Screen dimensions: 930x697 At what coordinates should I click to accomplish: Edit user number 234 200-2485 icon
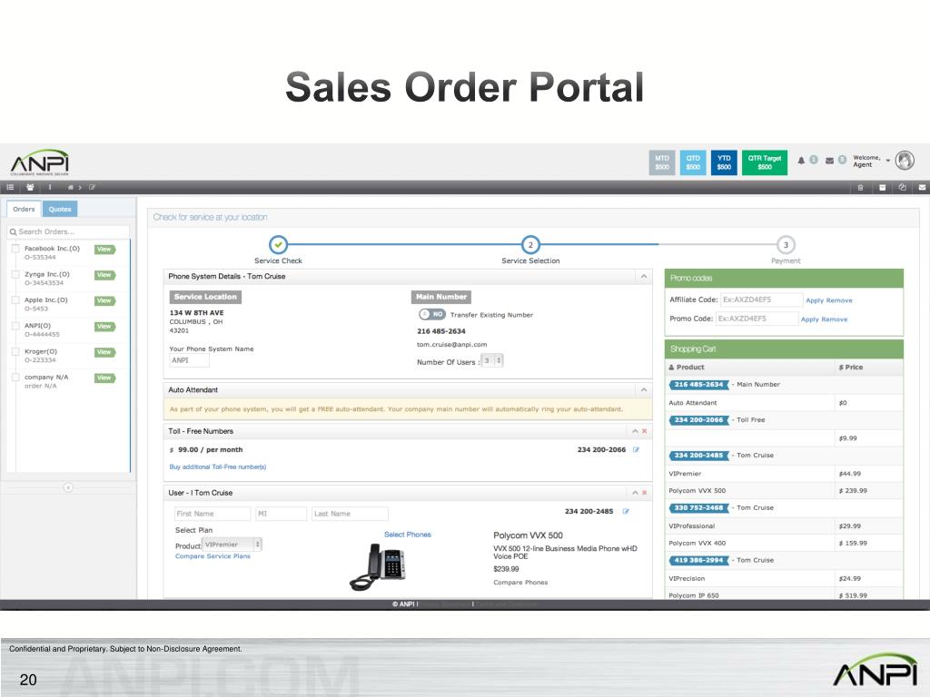(626, 512)
